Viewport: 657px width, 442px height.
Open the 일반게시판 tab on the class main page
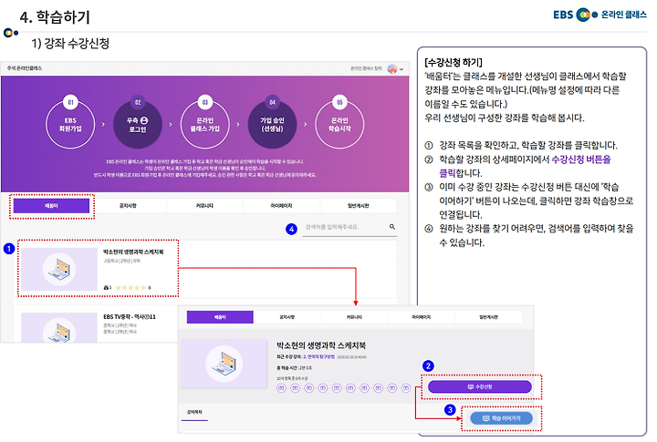click(359, 206)
